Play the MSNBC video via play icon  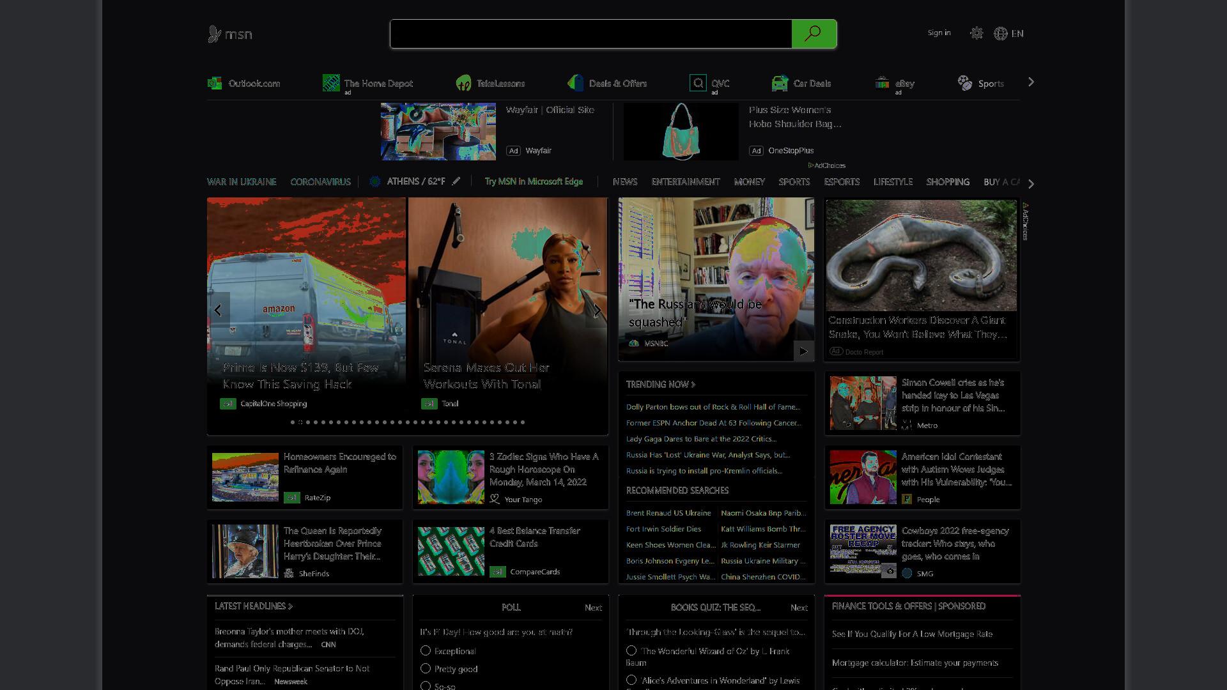click(x=804, y=351)
